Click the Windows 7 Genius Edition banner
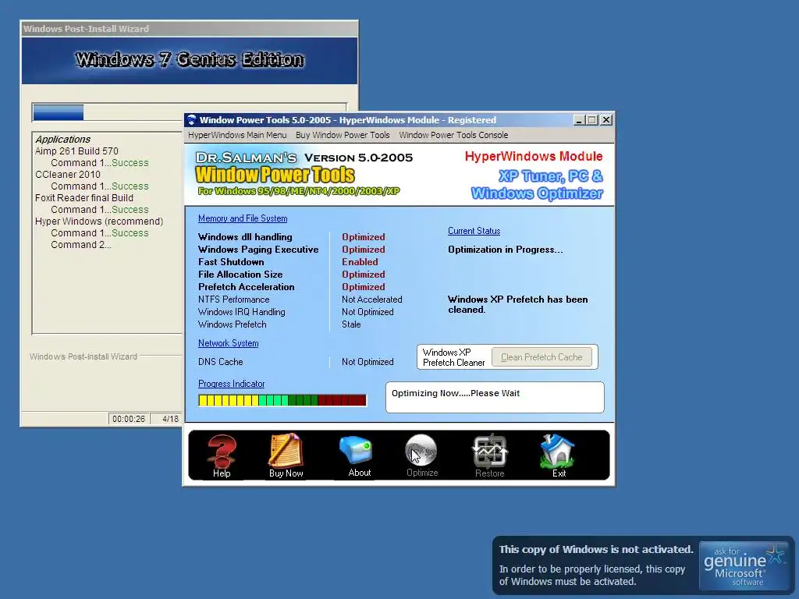 (189, 60)
